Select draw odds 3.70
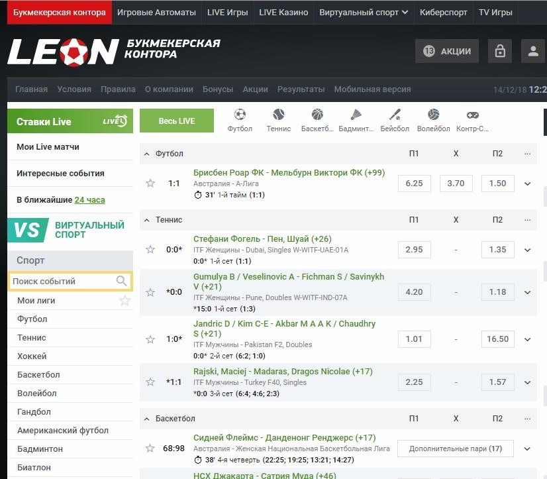547x479 pixels. click(x=456, y=184)
